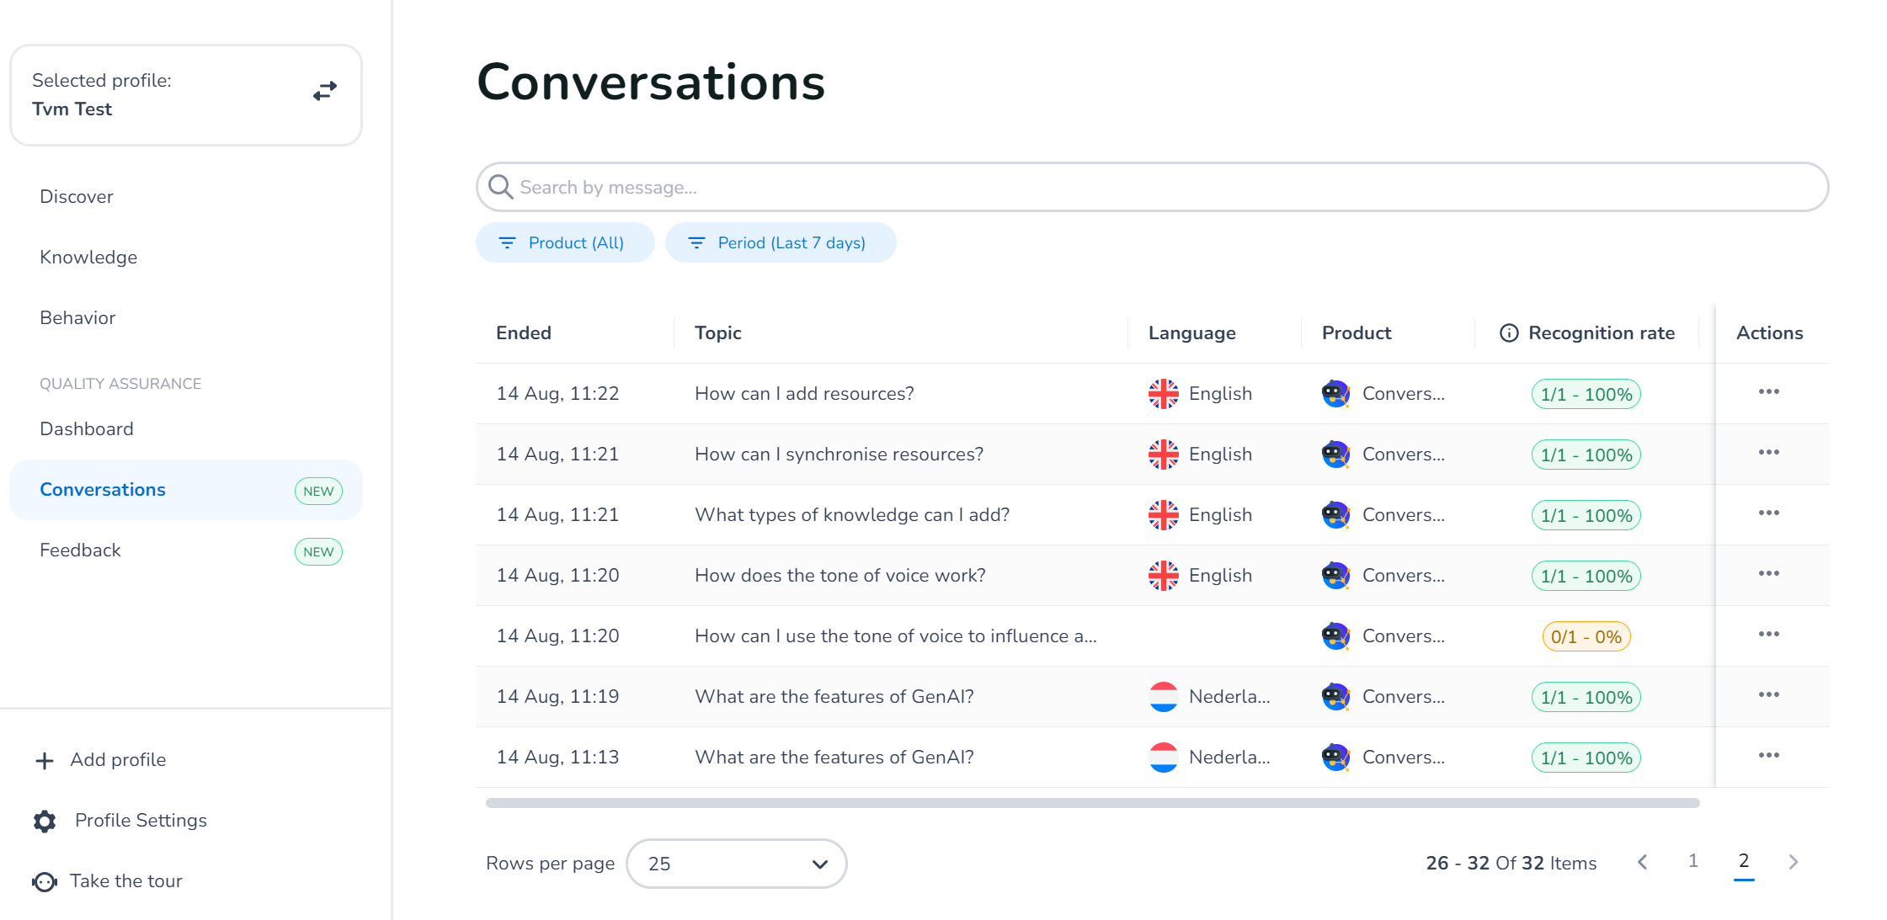Image resolution: width=1887 pixels, height=920 pixels.
Task: Click Add profile
Action: click(118, 760)
